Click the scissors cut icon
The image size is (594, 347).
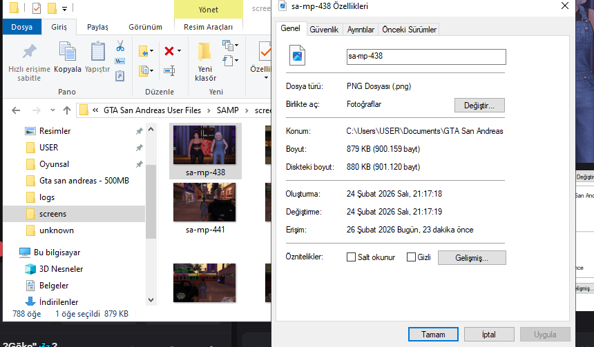tap(120, 46)
